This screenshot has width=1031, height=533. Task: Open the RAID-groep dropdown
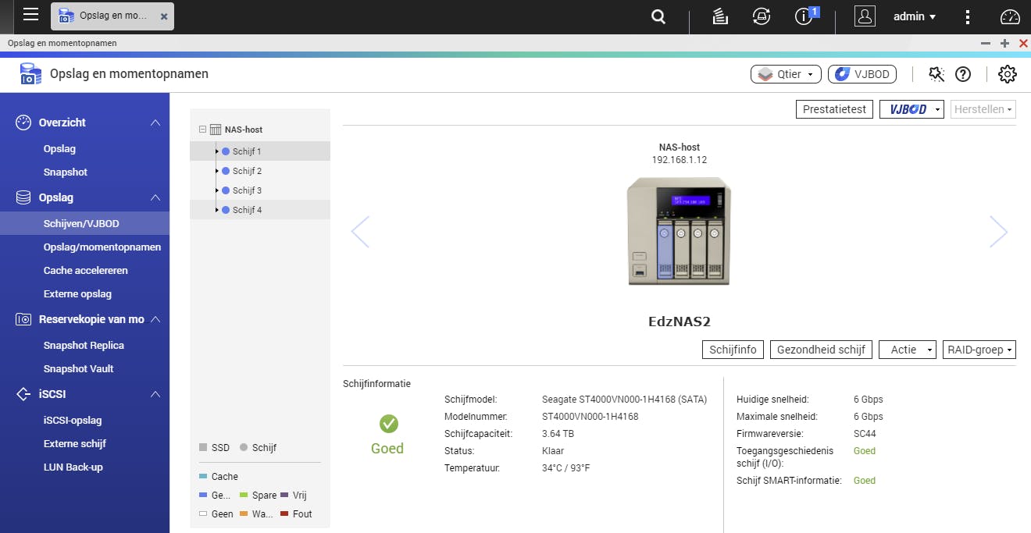[979, 350]
